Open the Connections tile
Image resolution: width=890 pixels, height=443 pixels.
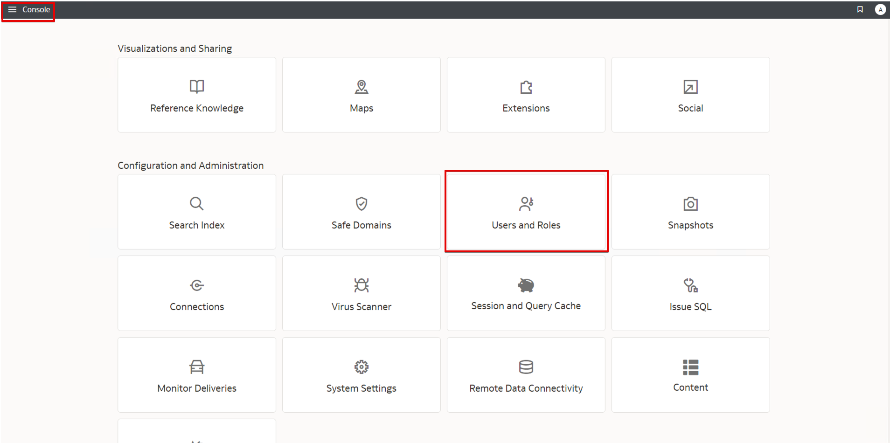(197, 294)
